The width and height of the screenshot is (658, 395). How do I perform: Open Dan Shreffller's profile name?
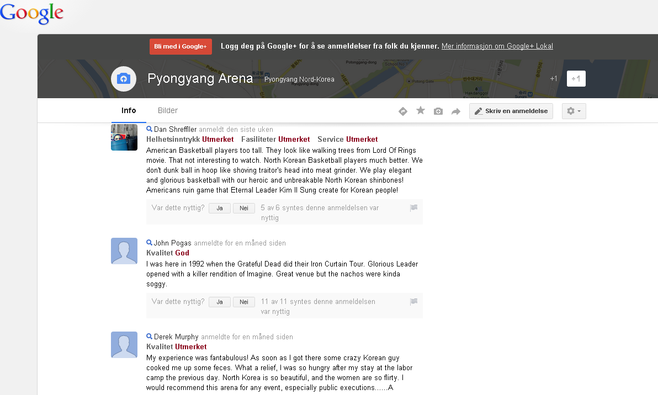coord(175,130)
